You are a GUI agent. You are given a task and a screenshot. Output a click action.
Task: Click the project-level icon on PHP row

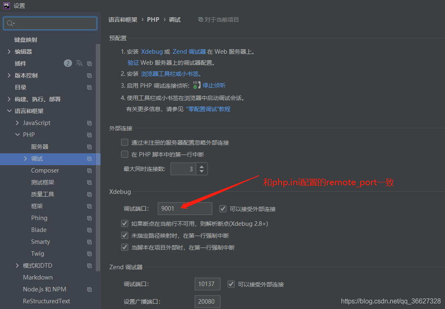(89, 135)
